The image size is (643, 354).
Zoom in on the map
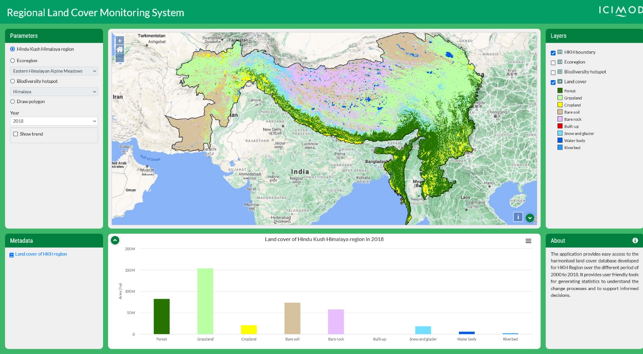coord(120,41)
